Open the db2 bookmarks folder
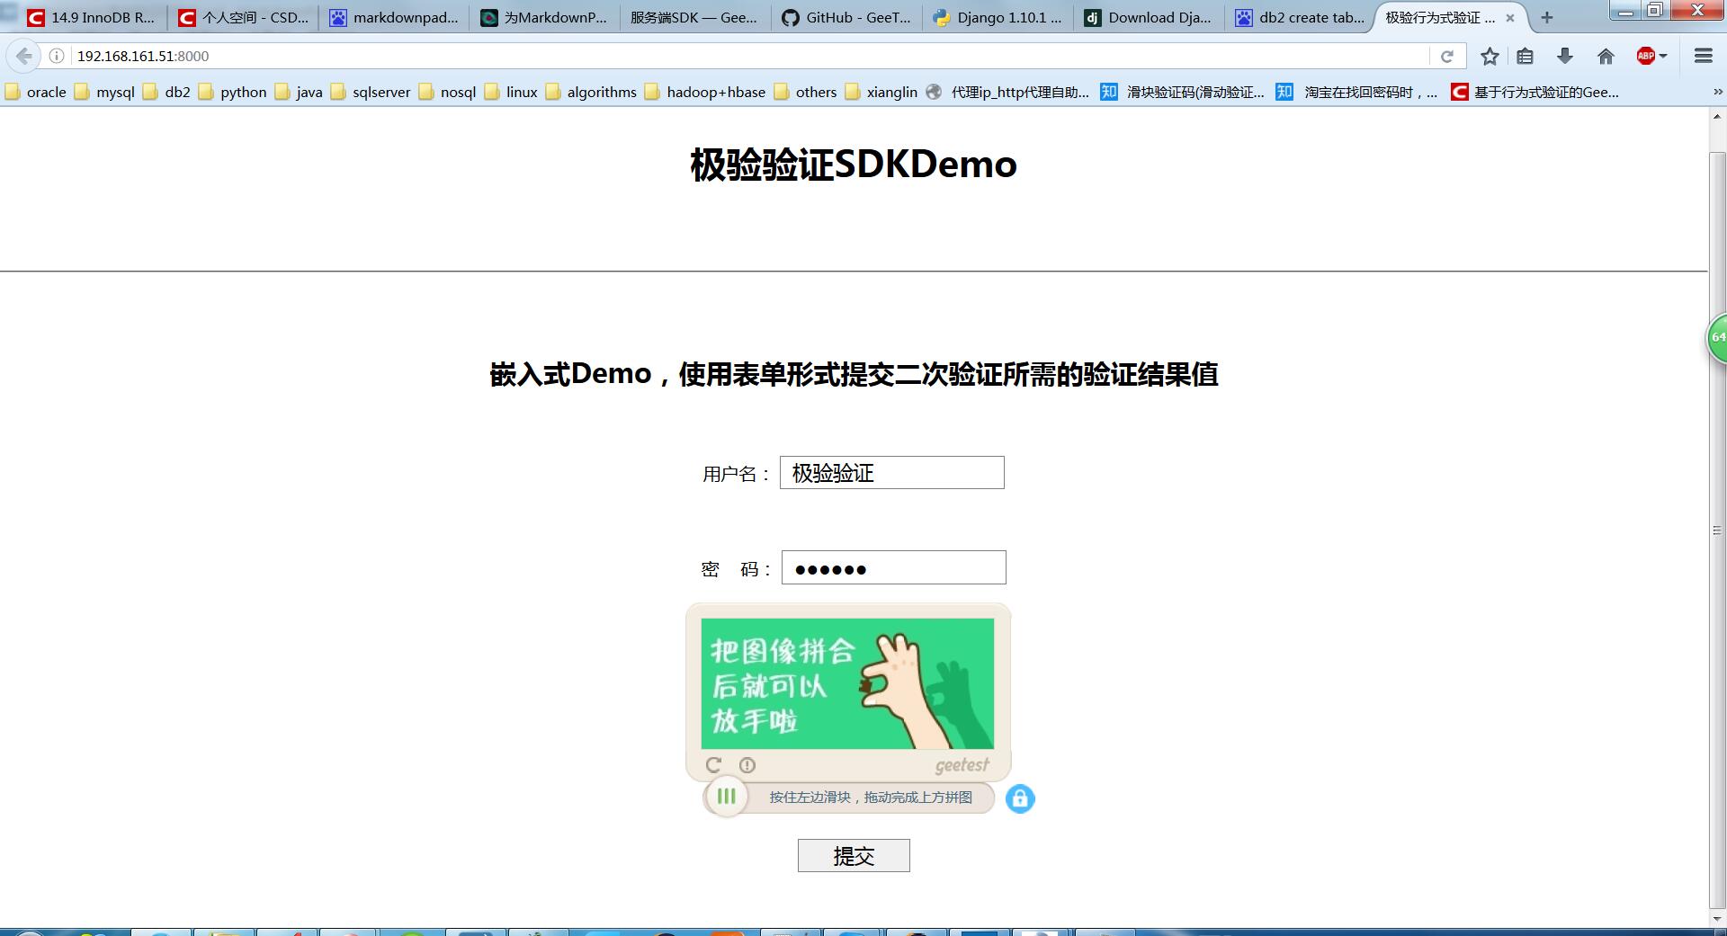The width and height of the screenshot is (1727, 936). click(167, 92)
